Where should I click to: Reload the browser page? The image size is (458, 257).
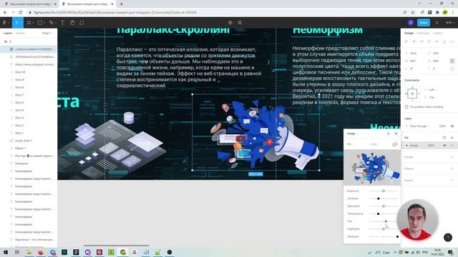click(21, 13)
